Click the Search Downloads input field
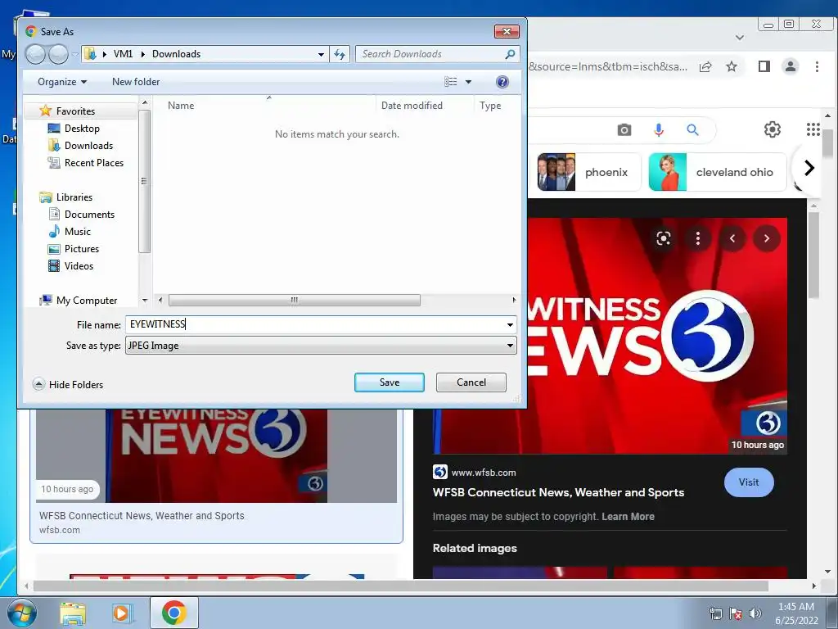This screenshot has width=838, height=629. (430, 54)
